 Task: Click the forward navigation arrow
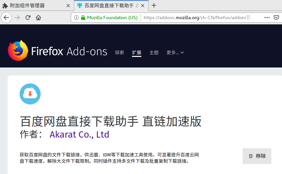pos(17,18)
